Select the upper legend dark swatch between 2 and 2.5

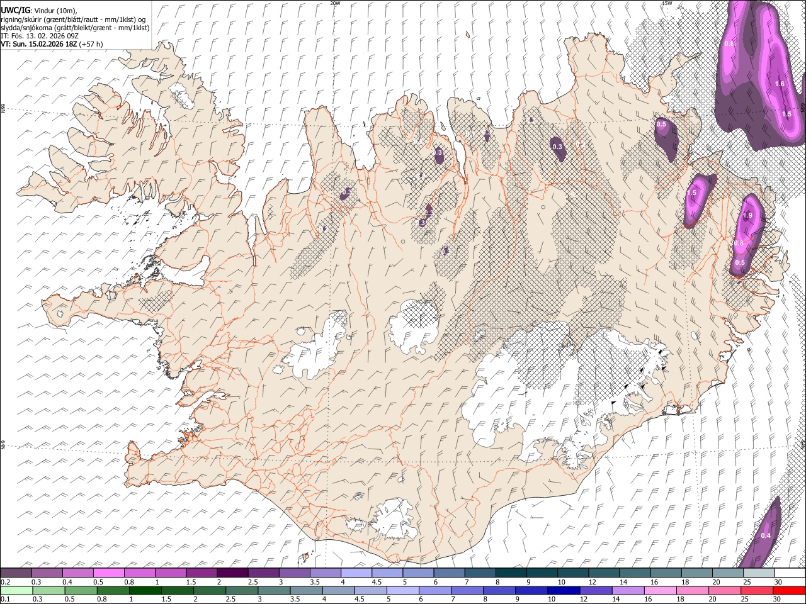(x=232, y=573)
